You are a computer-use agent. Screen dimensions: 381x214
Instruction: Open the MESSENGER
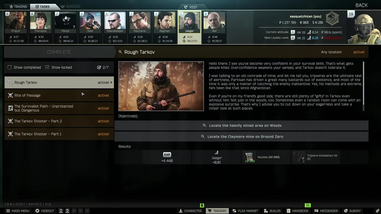[326, 211]
